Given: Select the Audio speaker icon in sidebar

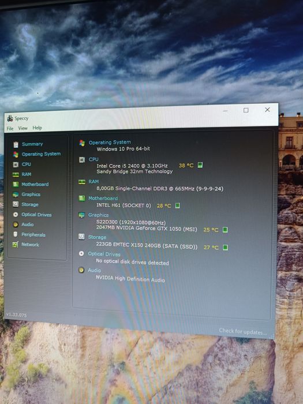Looking at the screenshot, I should coord(16,225).
